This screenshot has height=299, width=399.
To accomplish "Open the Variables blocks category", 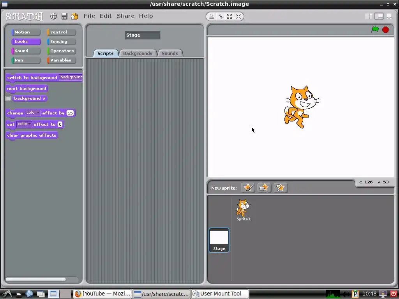I will tap(61, 60).
